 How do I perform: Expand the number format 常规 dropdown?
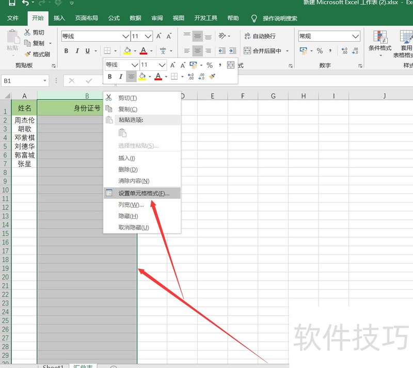355,36
